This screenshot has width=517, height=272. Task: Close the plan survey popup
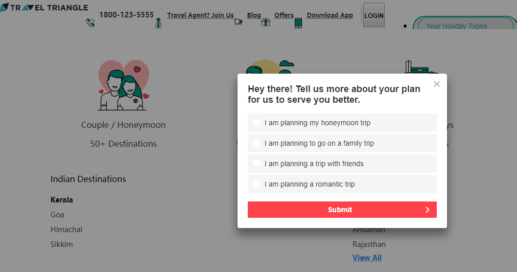click(437, 84)
